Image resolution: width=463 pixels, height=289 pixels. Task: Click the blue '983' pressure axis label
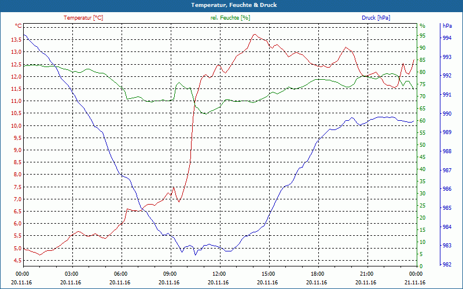(447, 246)
